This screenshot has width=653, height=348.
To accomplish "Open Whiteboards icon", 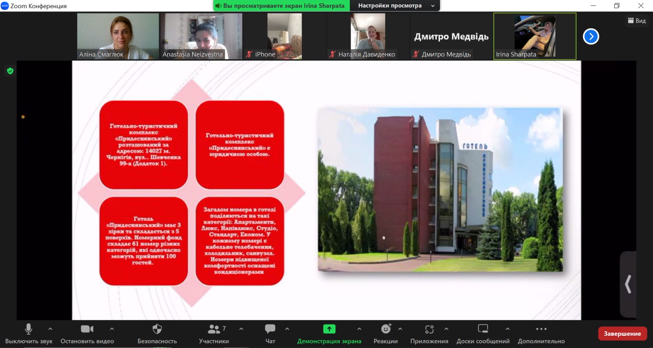I will 483,329.
